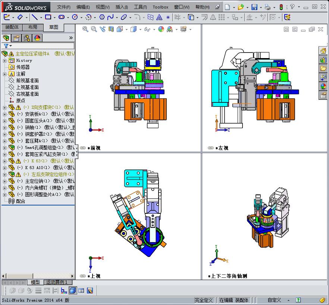Select the Spline sketch tool
Screen dimensions: 329x305
point(110,17)
